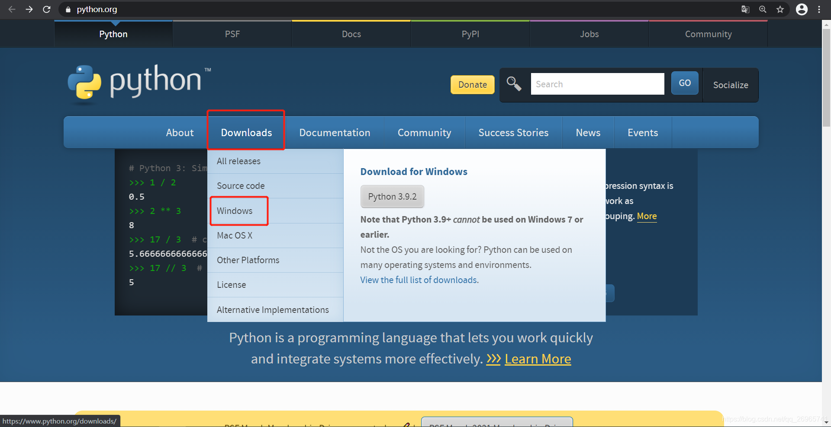Click the browser forward arrow
Screen dimensions: 831x427
(29, 9)
